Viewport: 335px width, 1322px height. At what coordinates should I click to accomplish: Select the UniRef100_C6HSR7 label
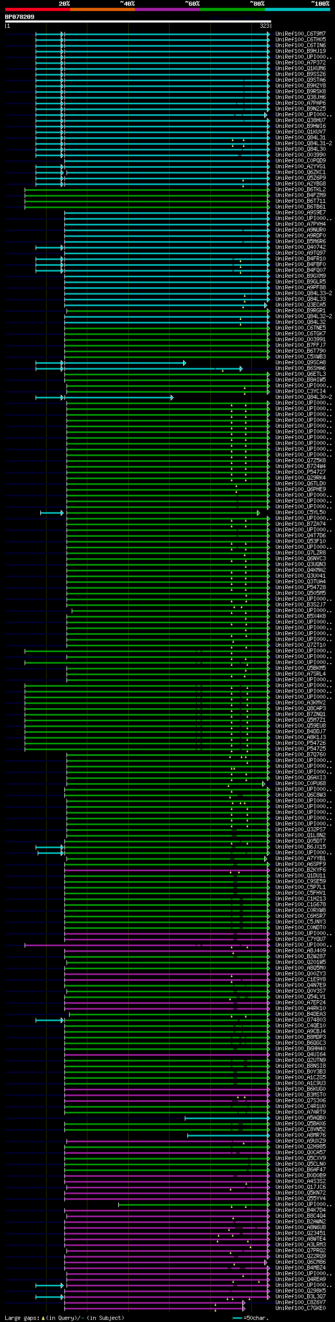(x=300, y=916)
